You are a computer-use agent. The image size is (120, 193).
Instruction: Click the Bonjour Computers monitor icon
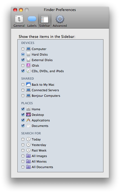click(28, 96)
